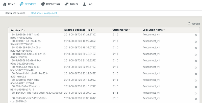The image size is (202, 103).
Task: Remove the service entry 168-5f644f24
Action: 196,93
